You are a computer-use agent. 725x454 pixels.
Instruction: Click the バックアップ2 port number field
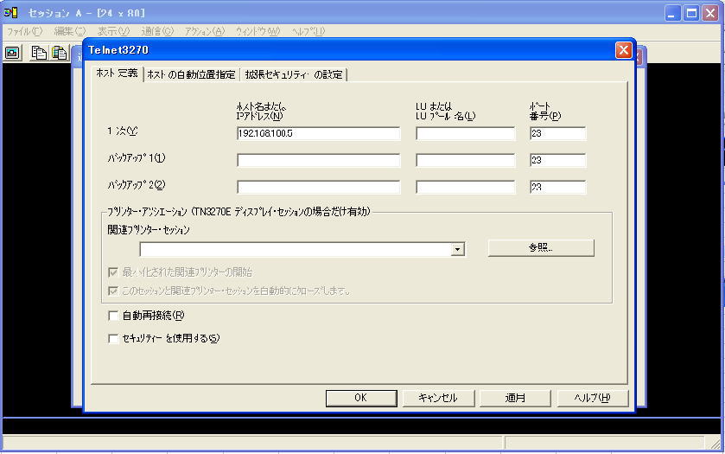tap(557, 187)
